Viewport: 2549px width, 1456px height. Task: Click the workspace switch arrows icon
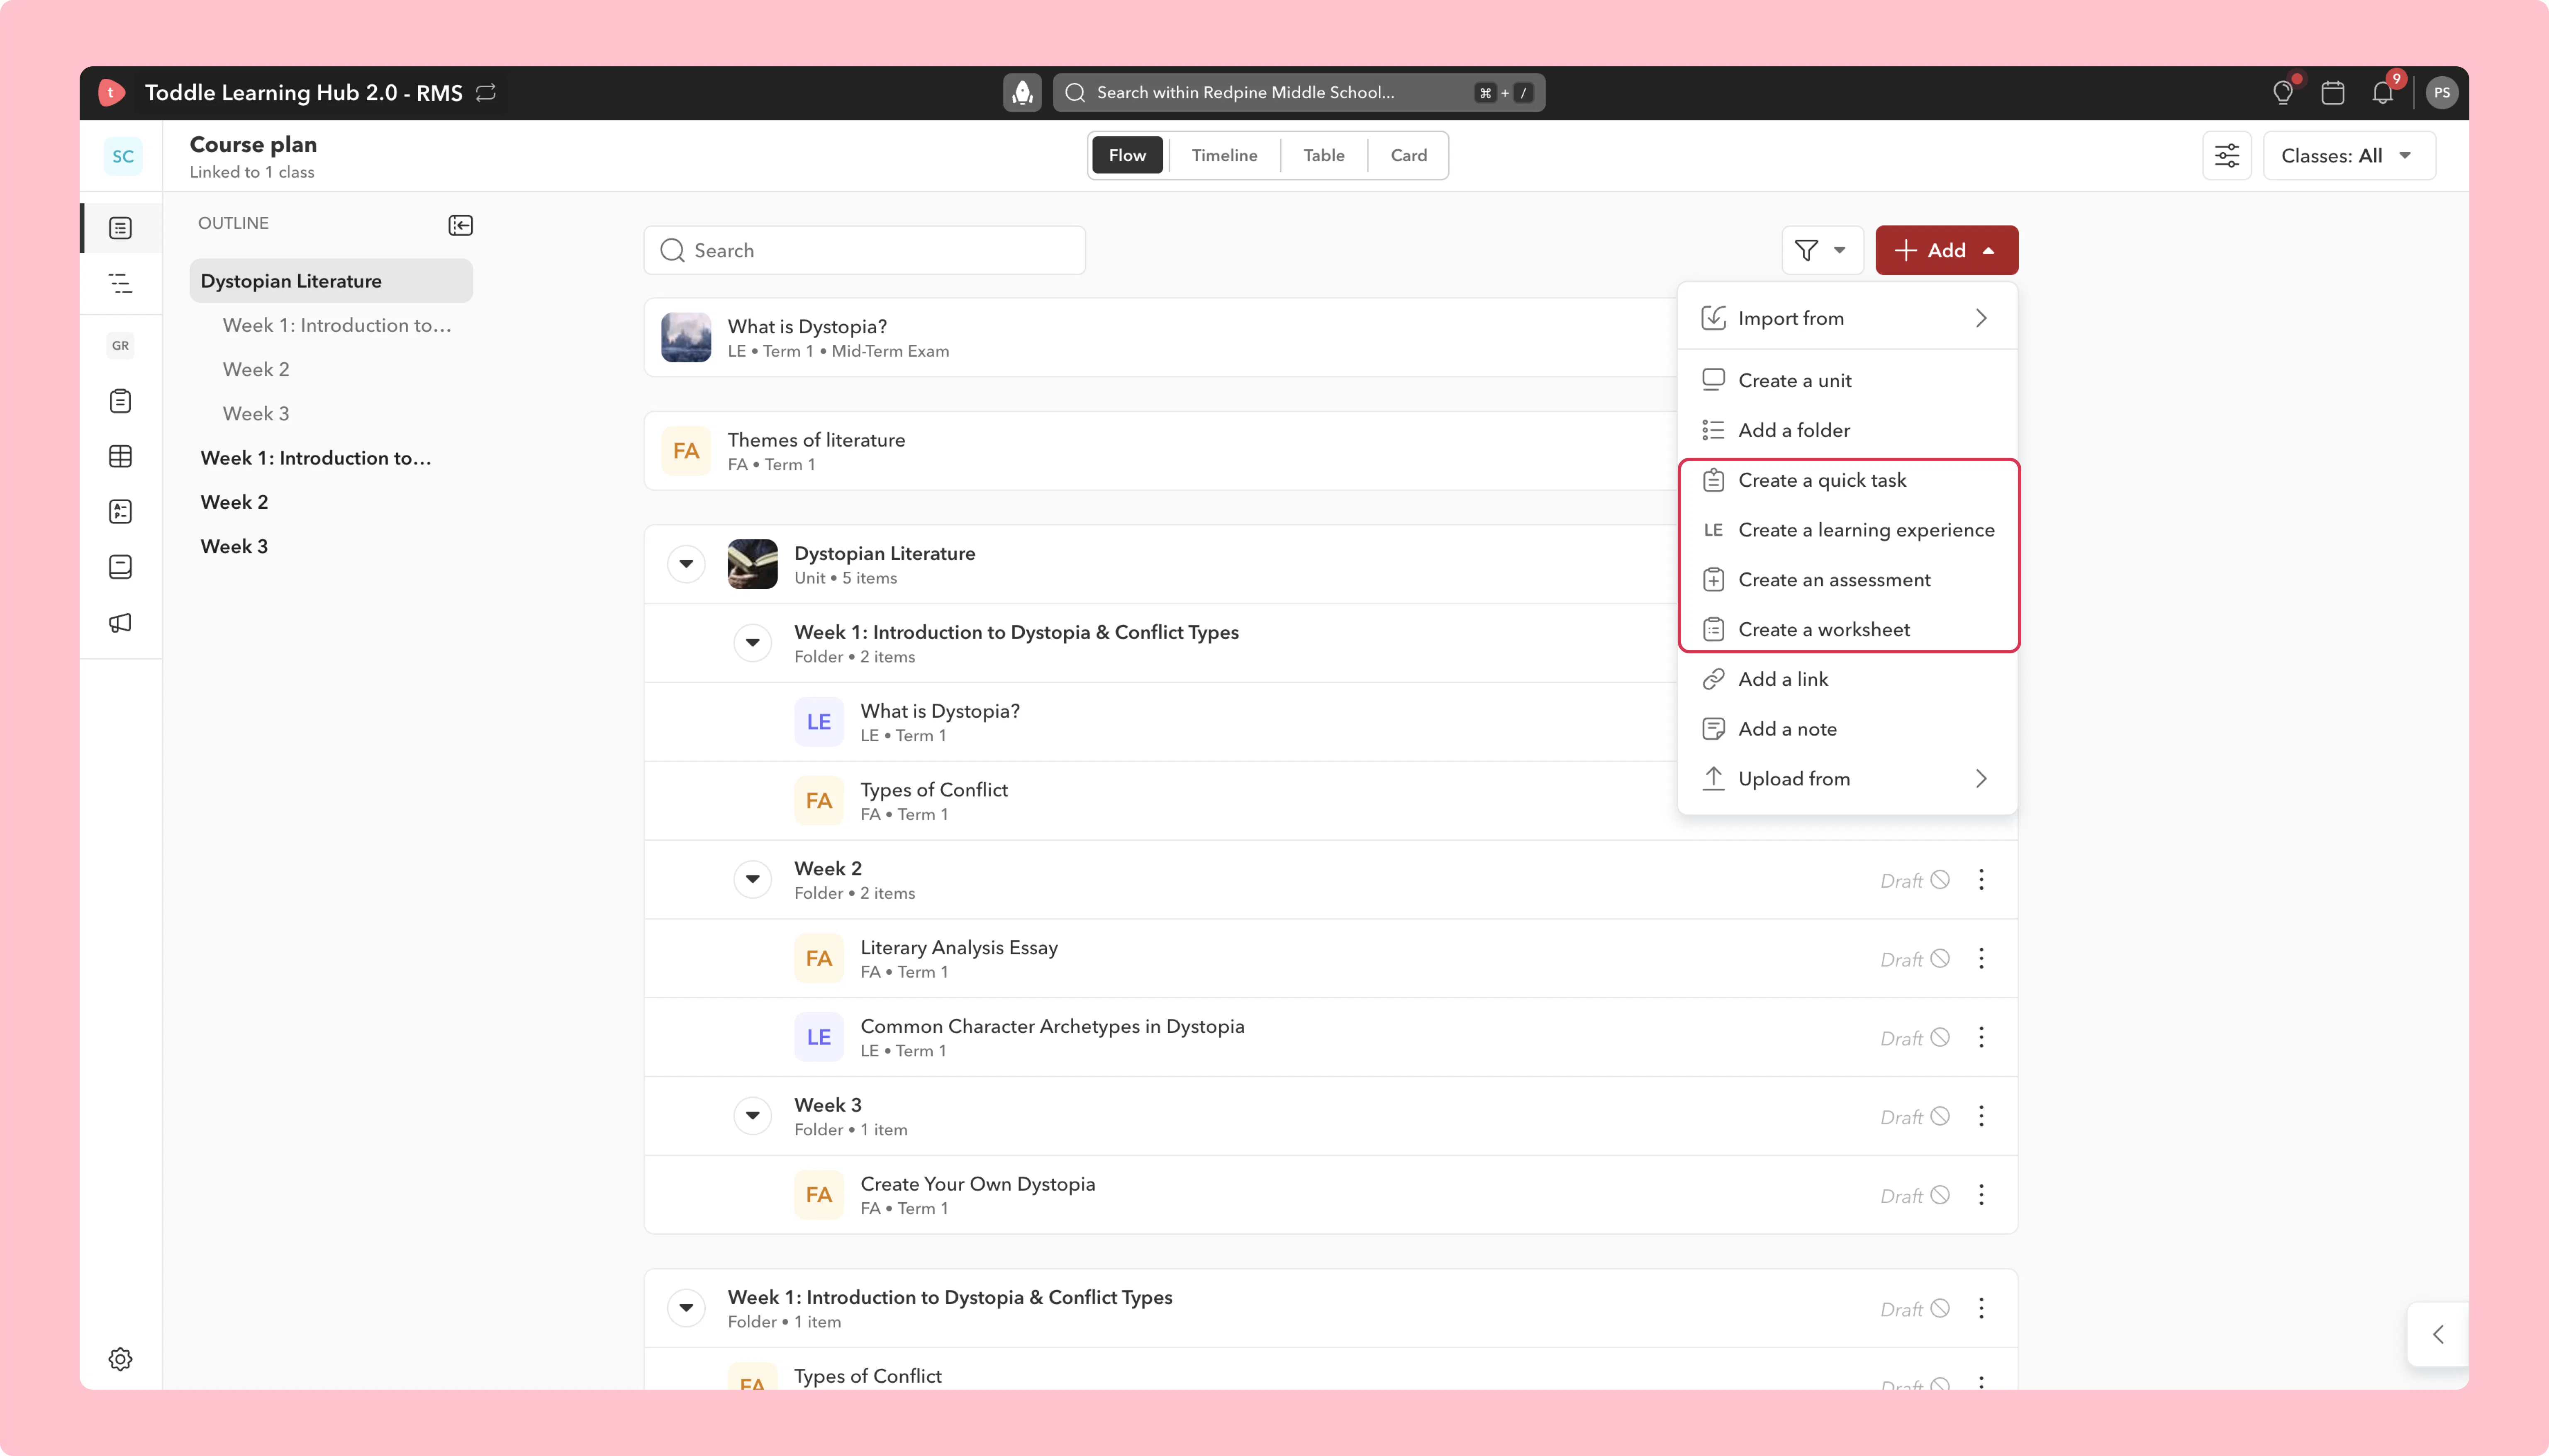(x=486, y=92)
